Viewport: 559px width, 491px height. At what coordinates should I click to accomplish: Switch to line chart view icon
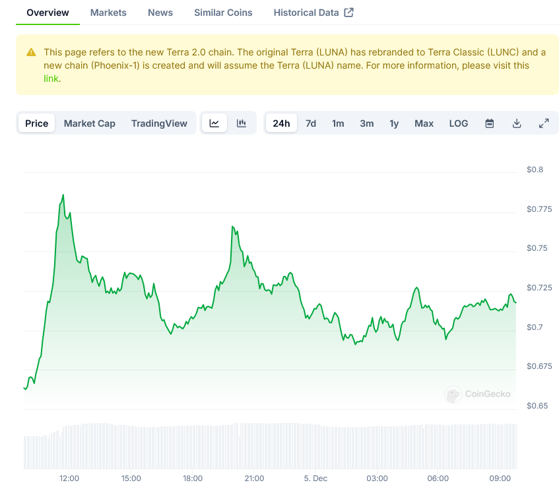[214, 123]
